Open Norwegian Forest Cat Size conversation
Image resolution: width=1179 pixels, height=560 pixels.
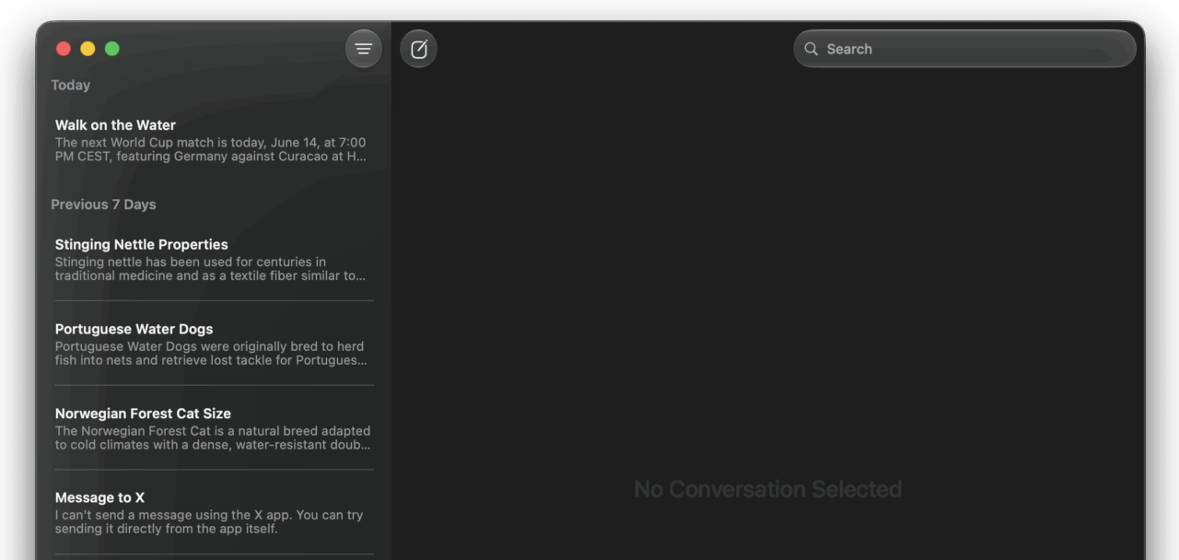tap(215, 429)
